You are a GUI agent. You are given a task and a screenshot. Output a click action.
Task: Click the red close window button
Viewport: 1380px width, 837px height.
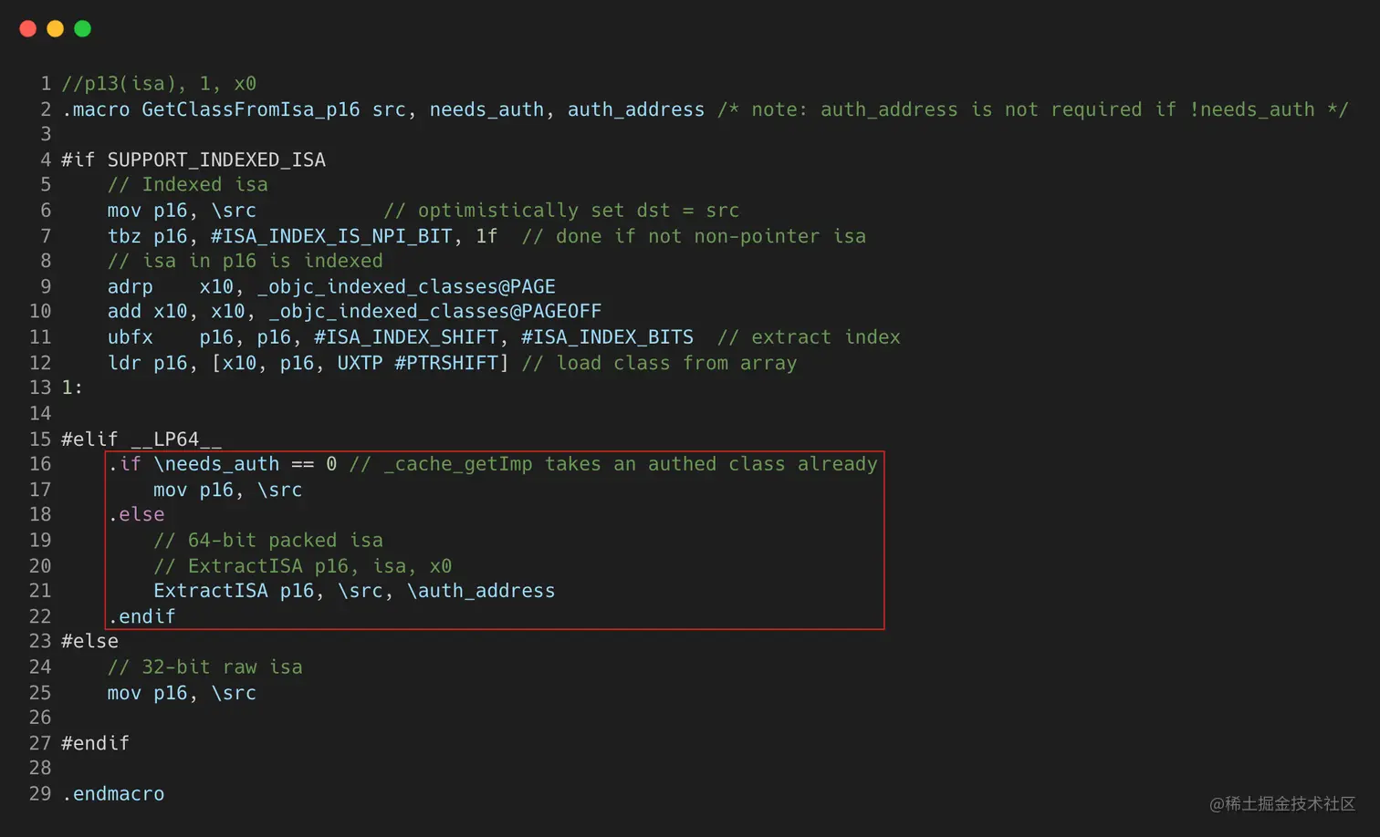(x=28, y=29)
